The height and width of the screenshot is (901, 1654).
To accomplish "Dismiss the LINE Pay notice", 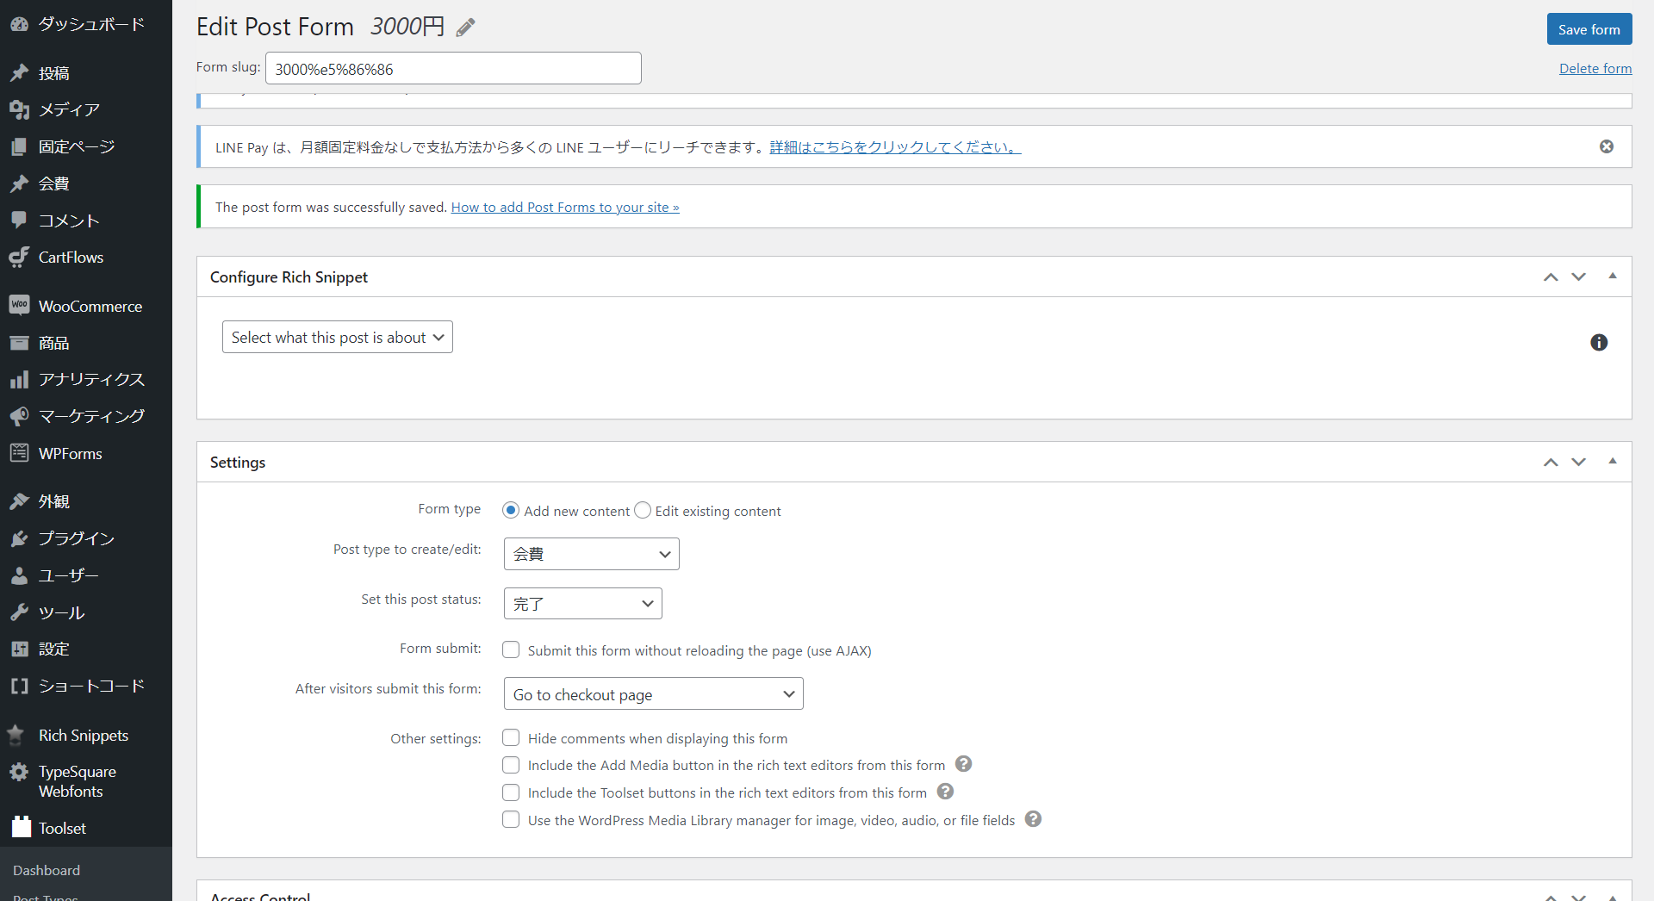I will pyautogui.click(x=1607, y=146).
